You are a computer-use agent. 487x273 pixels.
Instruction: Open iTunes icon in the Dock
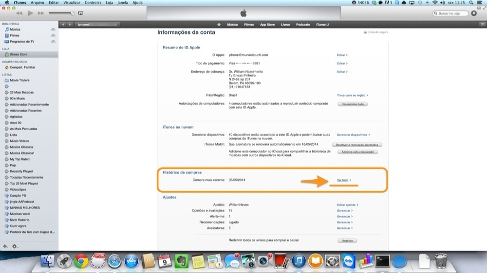299,261
